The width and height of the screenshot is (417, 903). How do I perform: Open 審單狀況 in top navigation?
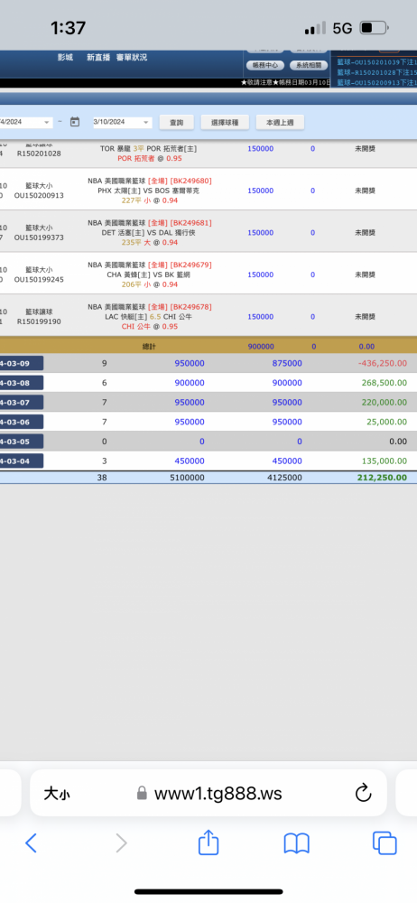tap(131, 57)
